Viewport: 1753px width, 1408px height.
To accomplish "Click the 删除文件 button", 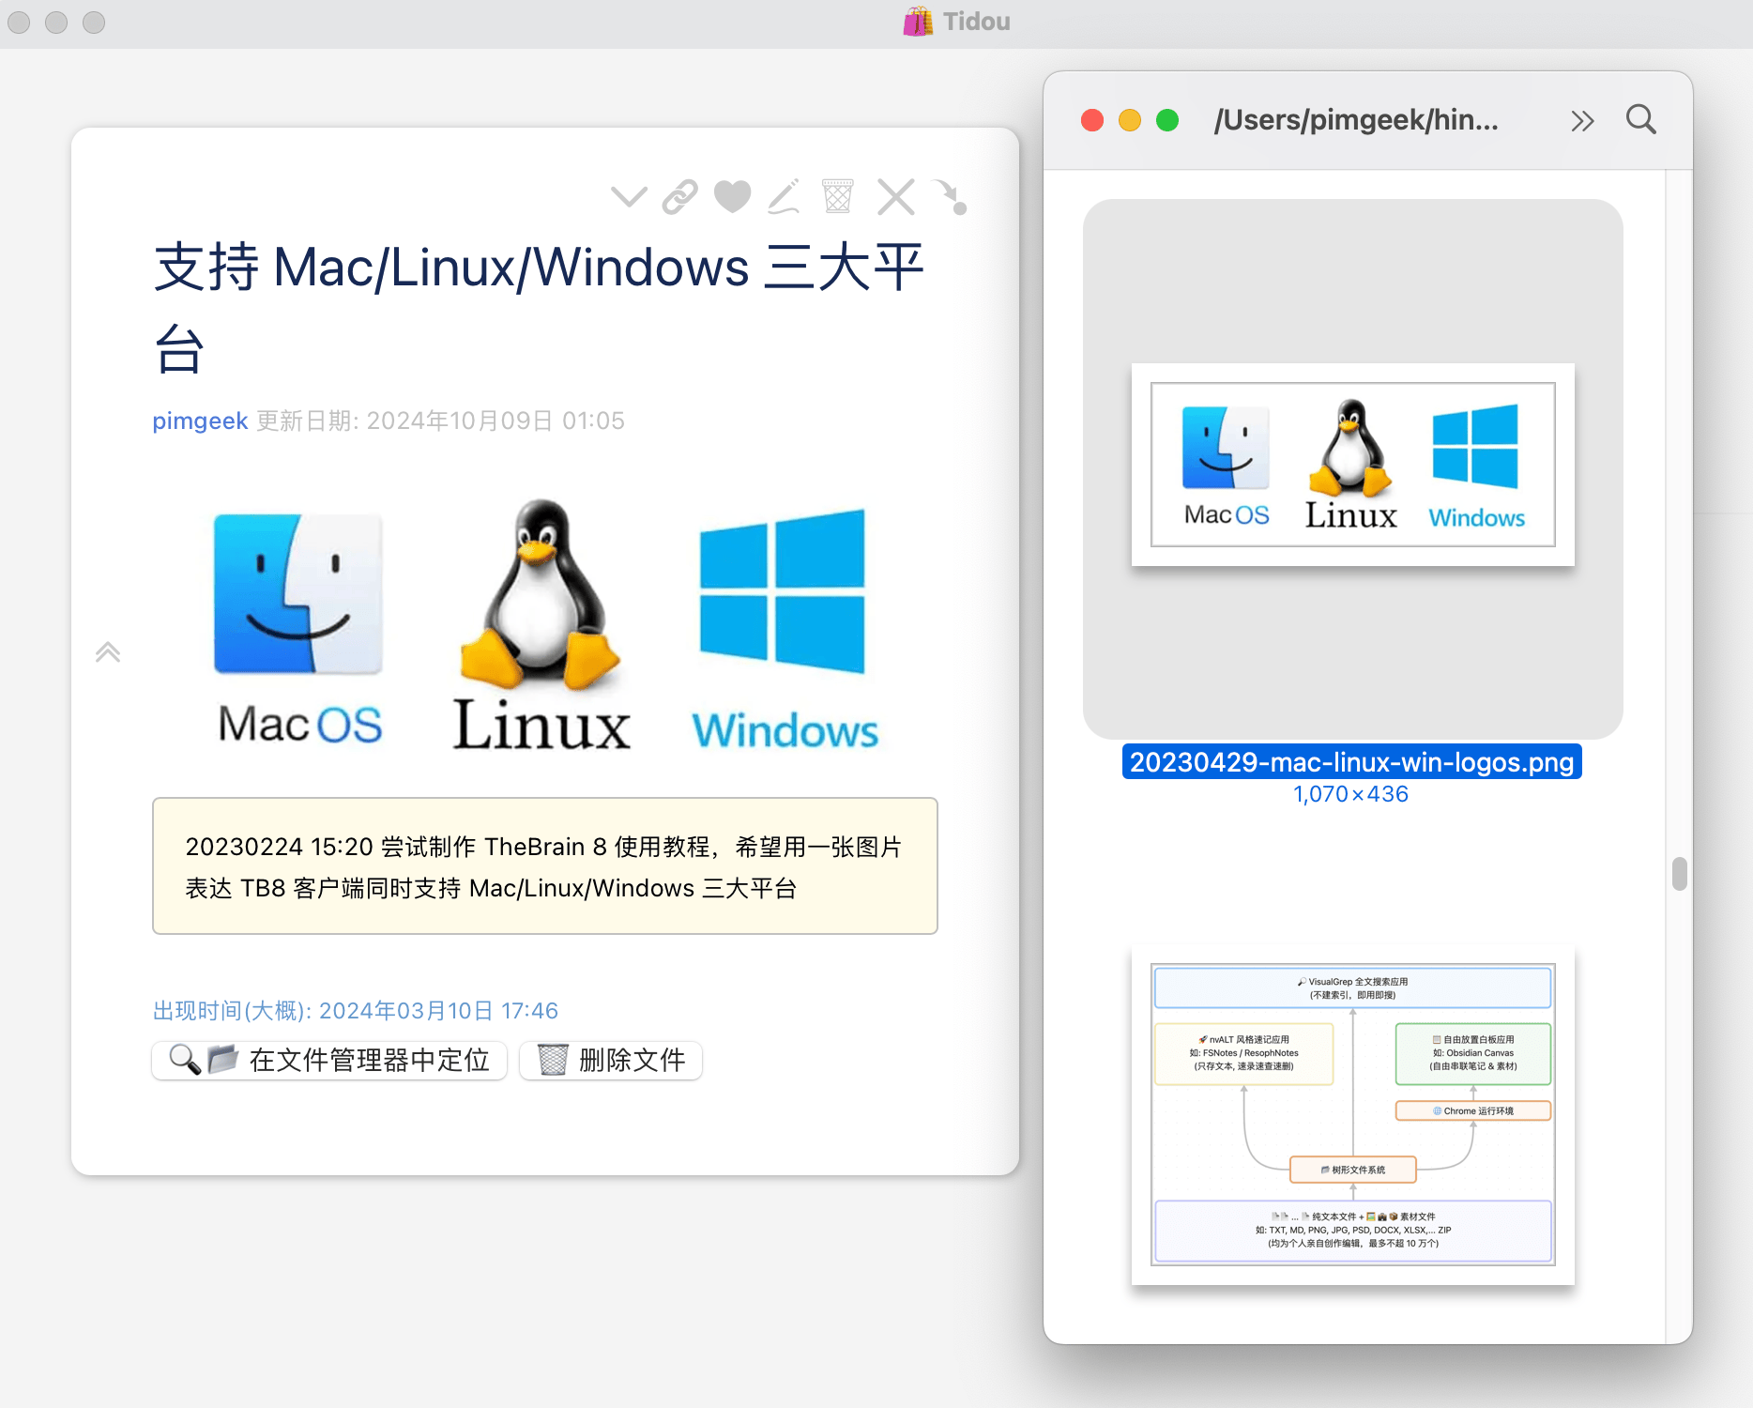I will [x=611, y=1061].
